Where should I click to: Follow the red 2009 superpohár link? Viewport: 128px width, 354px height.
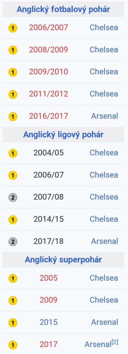click(x=49, y=300)
